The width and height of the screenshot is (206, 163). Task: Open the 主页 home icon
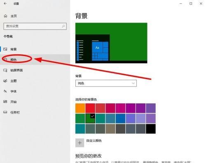tap(5, 16)
